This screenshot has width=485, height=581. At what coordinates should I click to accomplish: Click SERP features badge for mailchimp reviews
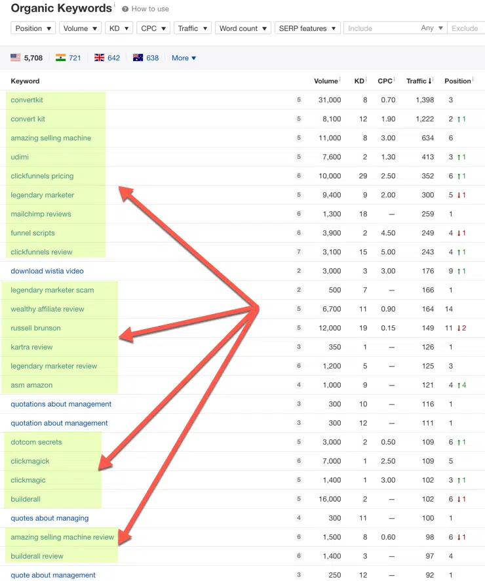point(299,214)
